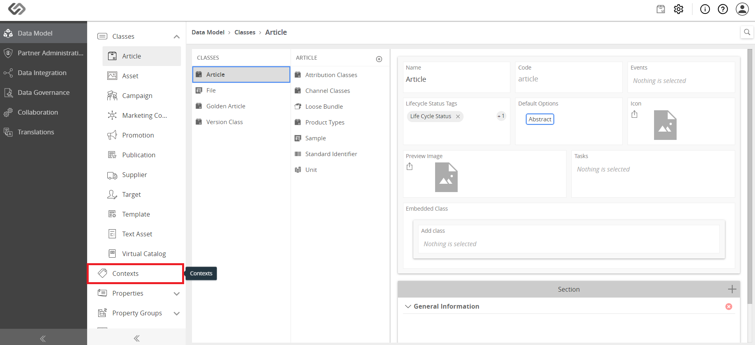Select the Supplier class
The height and width of the screenshot is (345, 755).
pyautogui.click(x=142, y=175)
